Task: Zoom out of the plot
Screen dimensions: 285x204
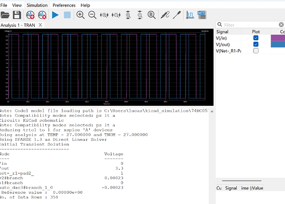Action: click(x=93, y=15)
